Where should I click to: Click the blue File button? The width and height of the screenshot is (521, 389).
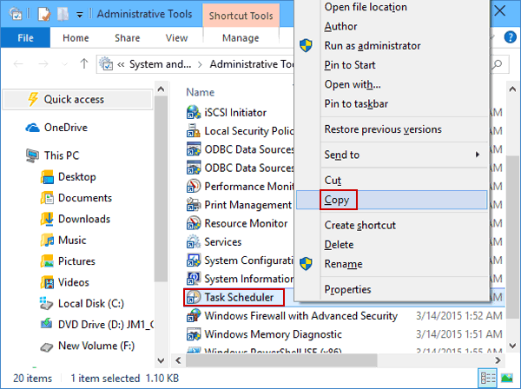[25, 38]
